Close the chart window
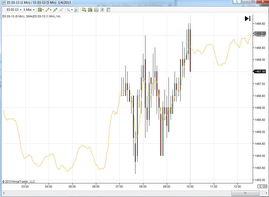 263,2
